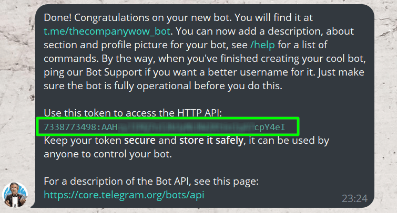This screenshot has height=213, width=397.
Task: Click the "By the way" sentence line
Action: point(205,59)
